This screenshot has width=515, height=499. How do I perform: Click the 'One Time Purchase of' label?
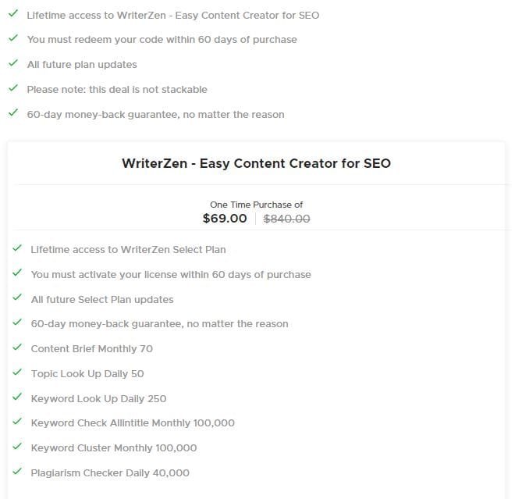[256, 205]
